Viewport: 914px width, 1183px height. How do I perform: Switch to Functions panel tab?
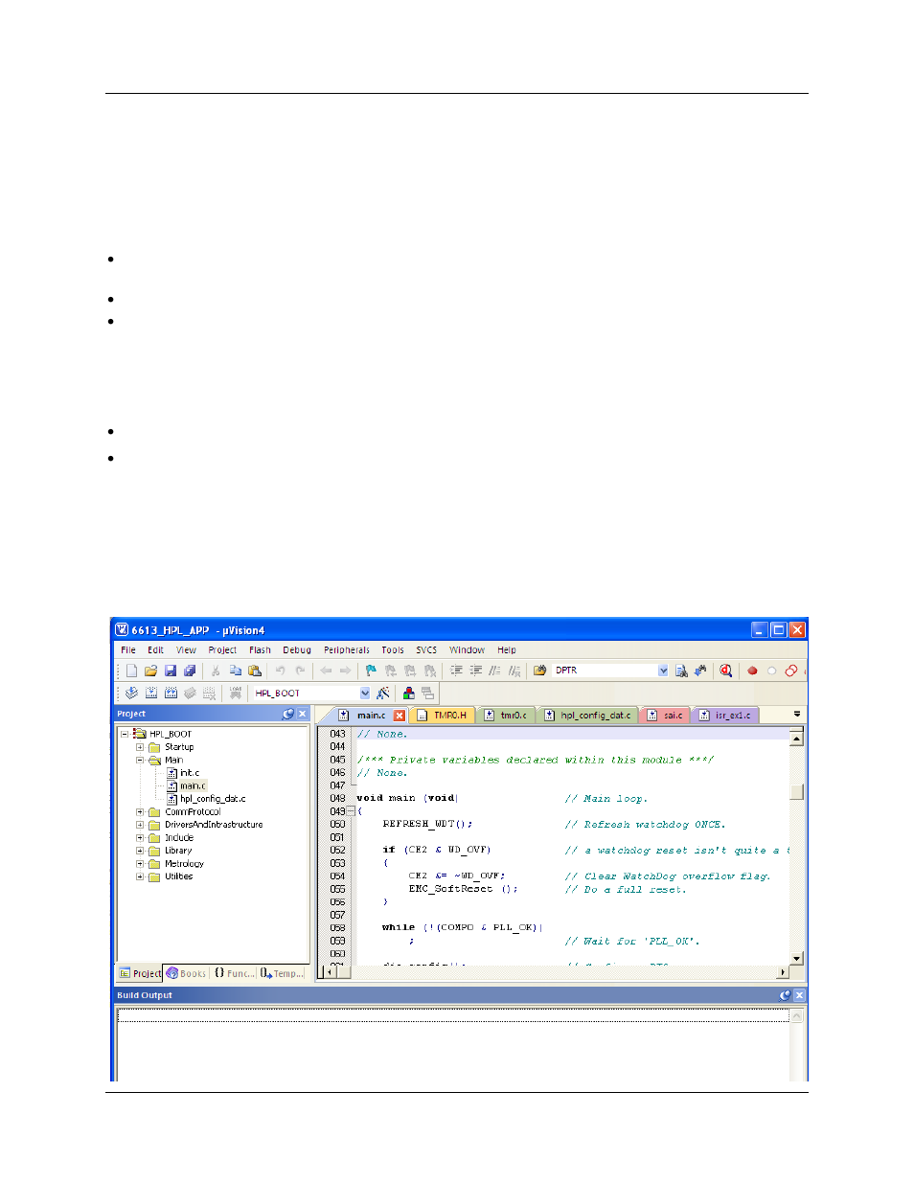[234, 973]
